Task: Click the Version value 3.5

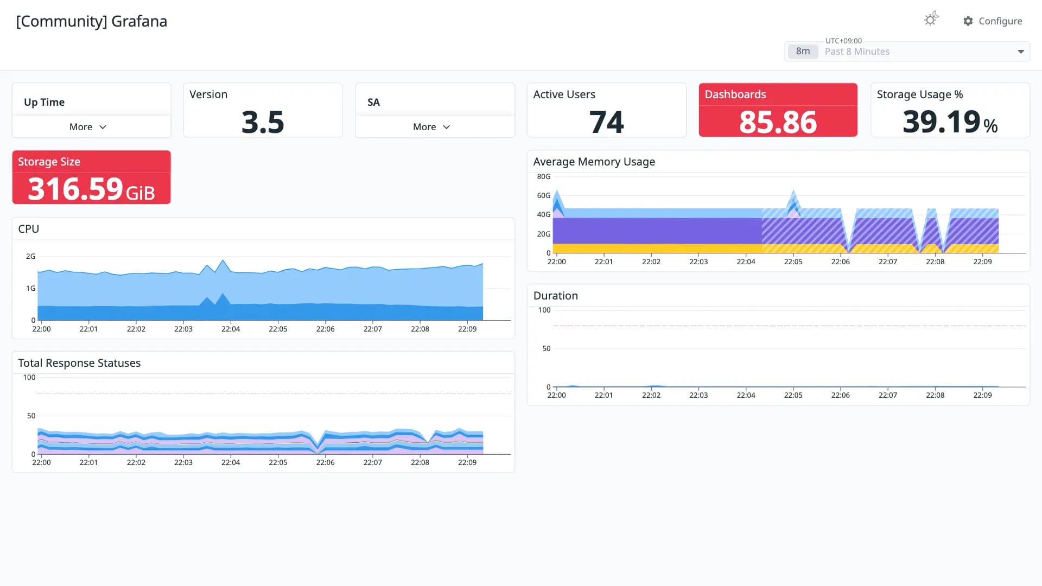Action: tap(263, 122)
